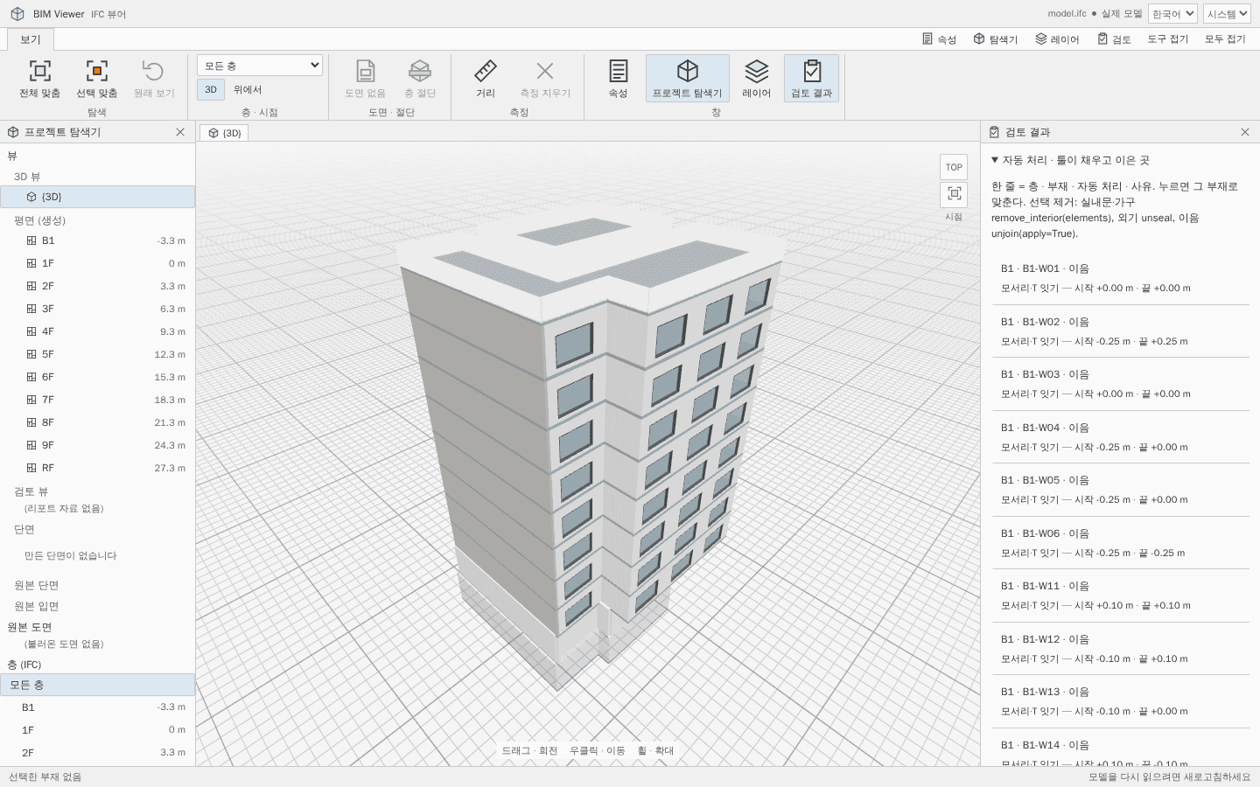Screen dimensions: 1260x787
Task: Open the 9F floor plan row
Action: click(97, 445)
